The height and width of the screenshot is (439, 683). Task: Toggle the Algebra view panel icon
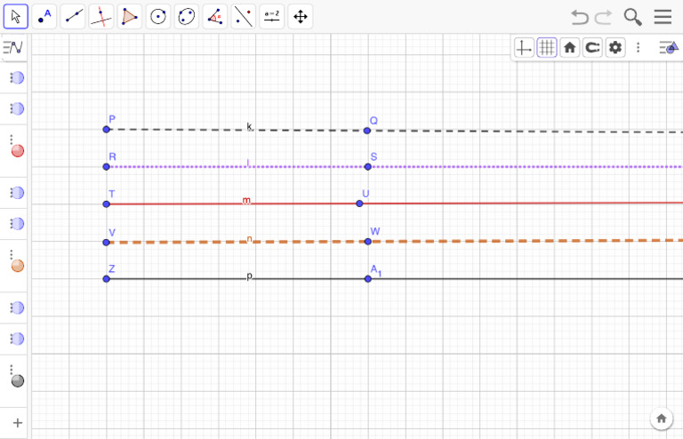click(x=13, y=47)
